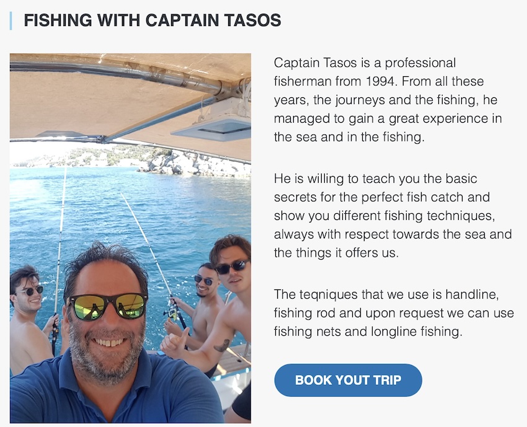Click the fishing reel held by smiling man

tap(172, 313)
